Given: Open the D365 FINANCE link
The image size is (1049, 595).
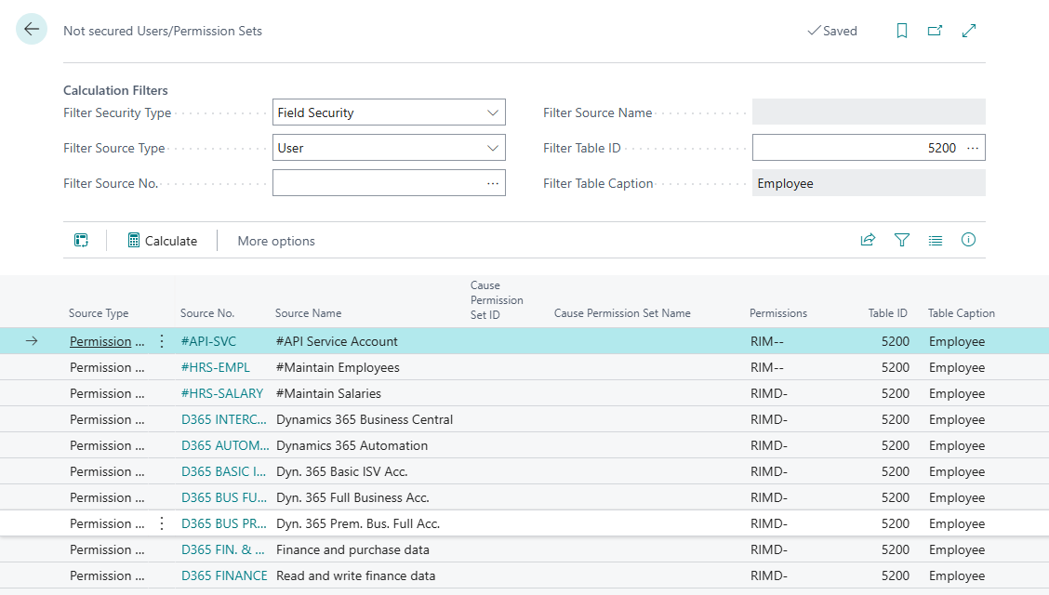Looking at the screenshot, I should [224, 575].
